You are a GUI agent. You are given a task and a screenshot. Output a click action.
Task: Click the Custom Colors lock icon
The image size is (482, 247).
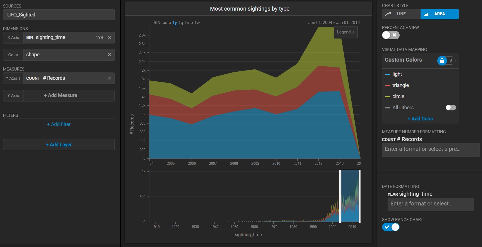(x=442, y=60)
